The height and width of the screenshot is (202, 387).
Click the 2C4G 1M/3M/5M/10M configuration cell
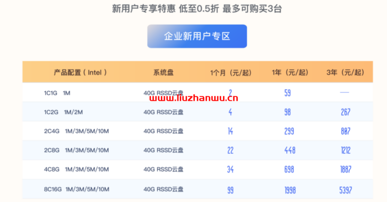coord(76,131)
